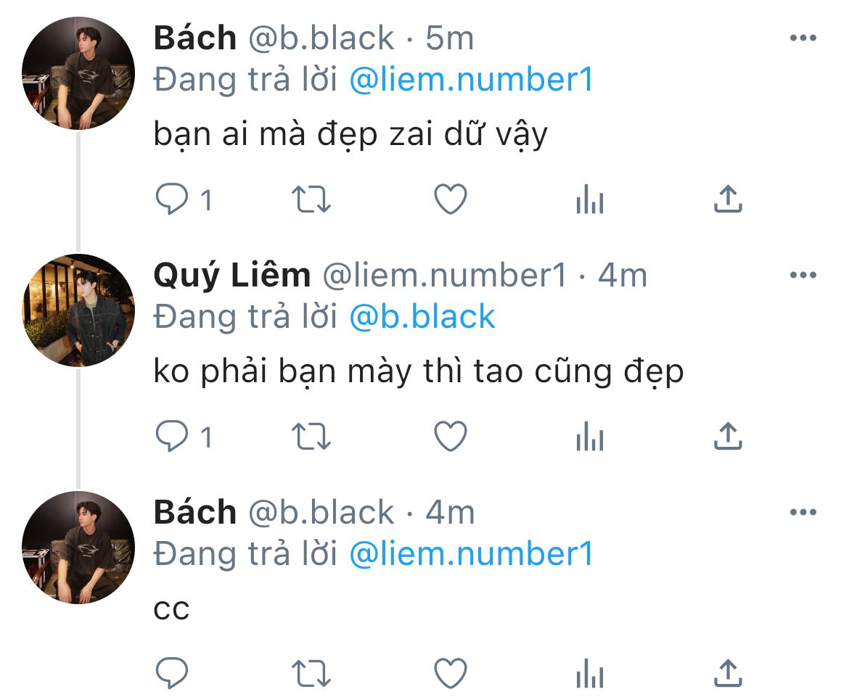
Task: Like the 'cc' tweet
Action: [451, 673]
